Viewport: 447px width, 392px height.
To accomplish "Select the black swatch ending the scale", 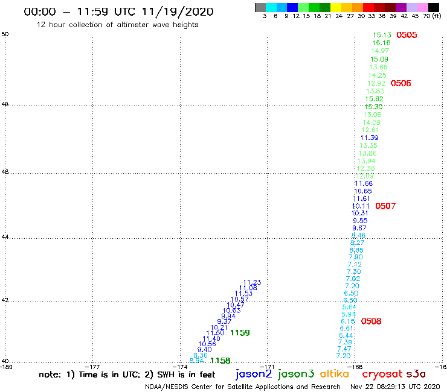I will coord(433,7).
